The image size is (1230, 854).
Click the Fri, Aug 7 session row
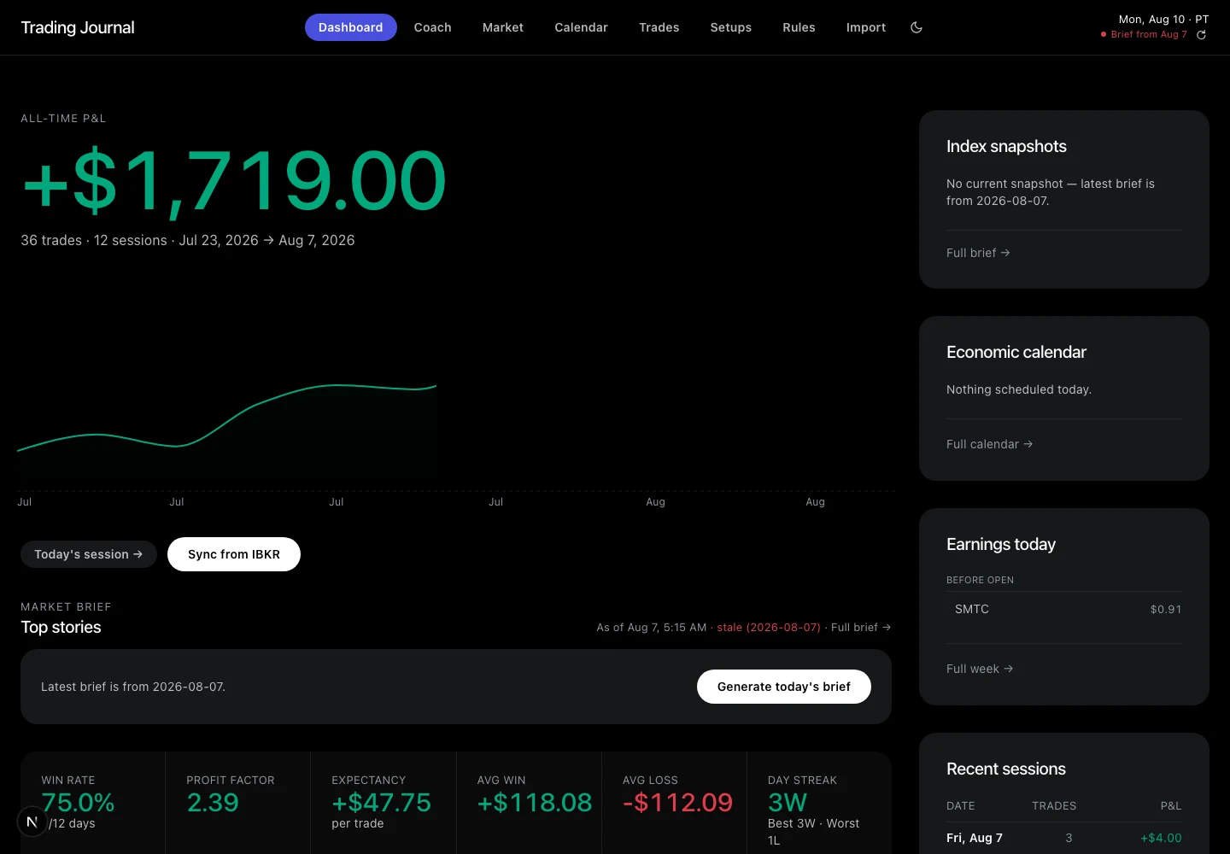pyautogui.click(x=1064, y=838)
